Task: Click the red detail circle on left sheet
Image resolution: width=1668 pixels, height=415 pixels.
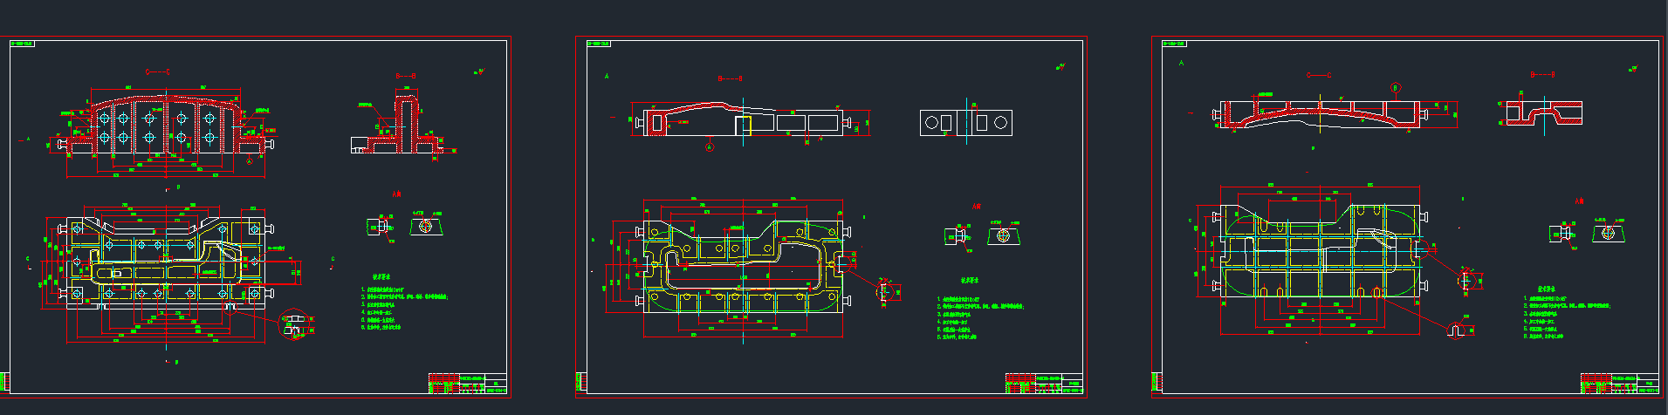Action: (294, 324)
